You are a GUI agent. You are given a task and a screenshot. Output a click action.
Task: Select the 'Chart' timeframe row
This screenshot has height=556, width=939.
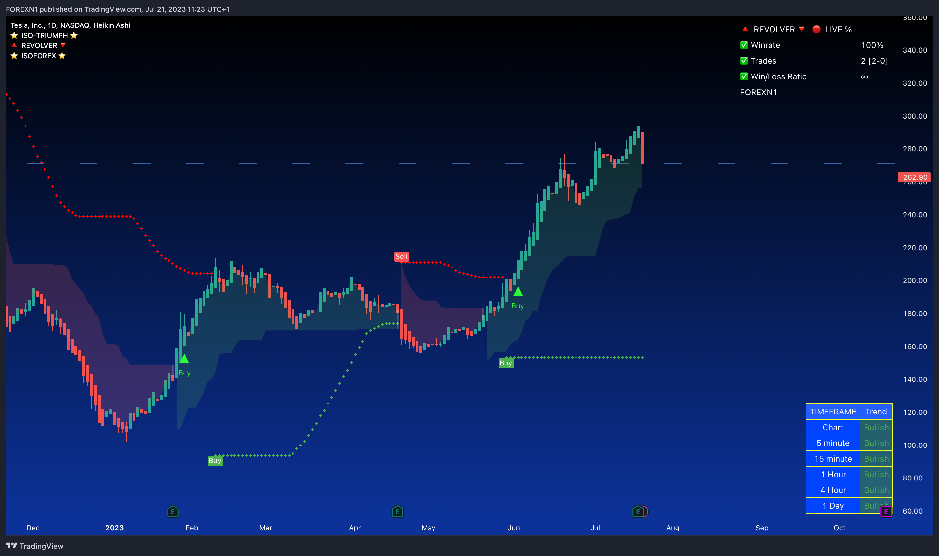tap(849, 428)
